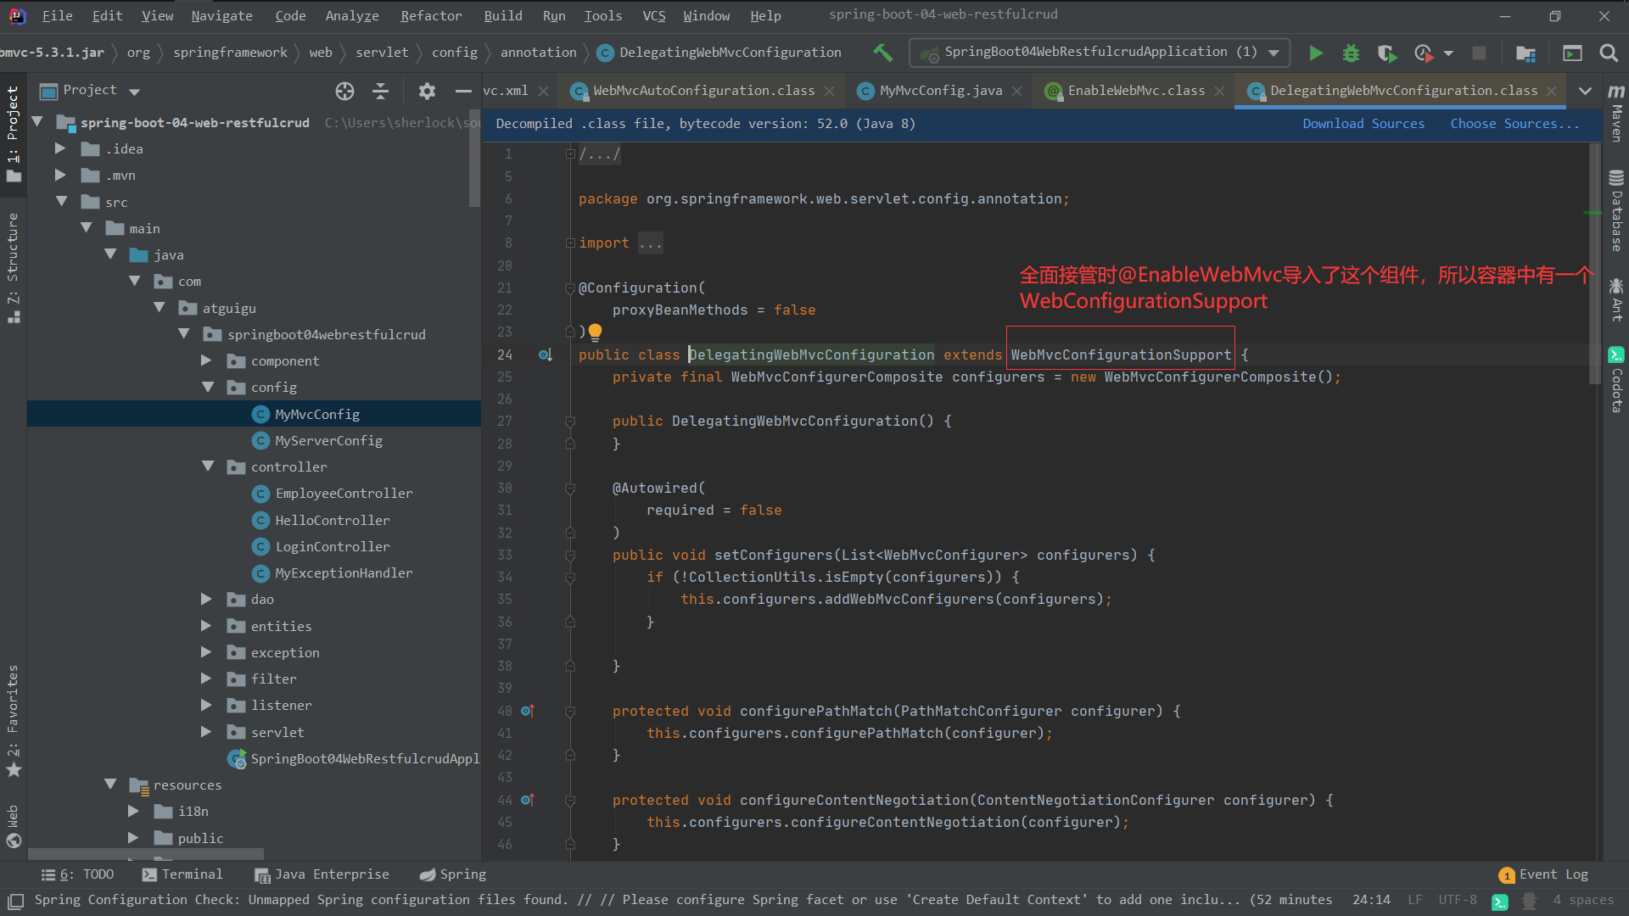Open the Refactor menu

point(431,15)
